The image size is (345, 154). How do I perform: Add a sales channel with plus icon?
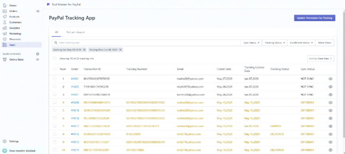[x=38, y=54]
